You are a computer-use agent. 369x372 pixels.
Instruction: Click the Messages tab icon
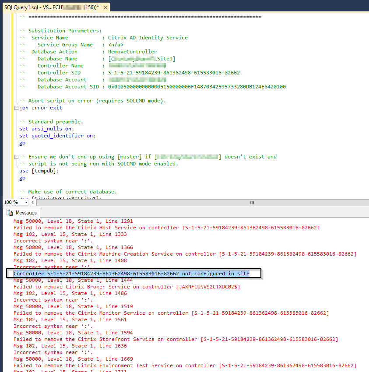point(10,213)
